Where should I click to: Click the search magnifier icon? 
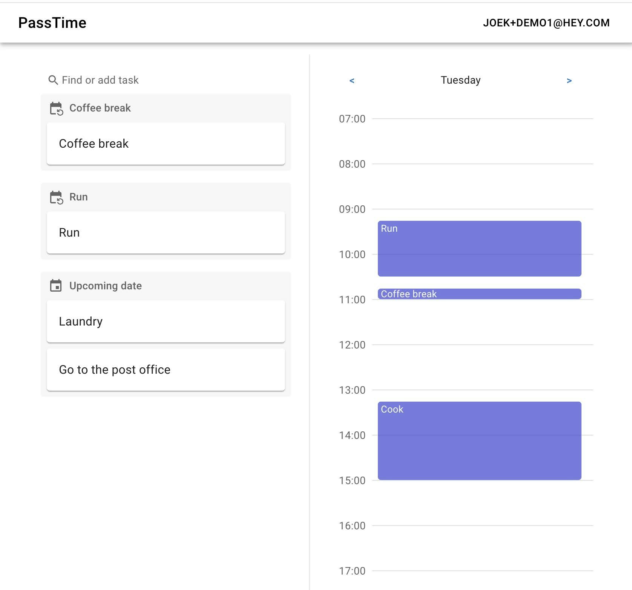[x=53, y=80]
